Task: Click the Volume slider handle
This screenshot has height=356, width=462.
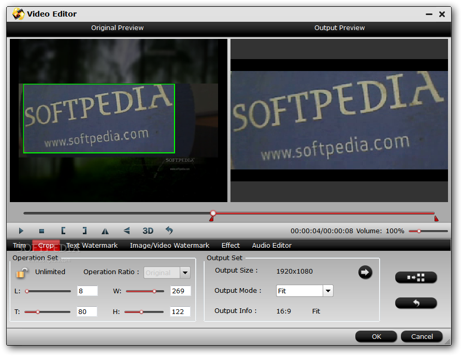Action: click(418, 231)
